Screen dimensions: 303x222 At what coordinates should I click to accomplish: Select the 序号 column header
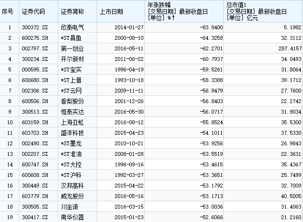coord(9,12)
